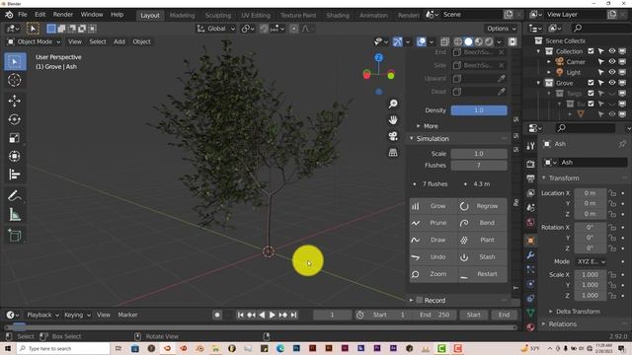Select the Add Cube tool

click(15, 236)
